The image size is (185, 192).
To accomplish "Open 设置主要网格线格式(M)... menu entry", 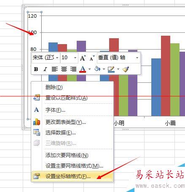I will pos(72,166).
